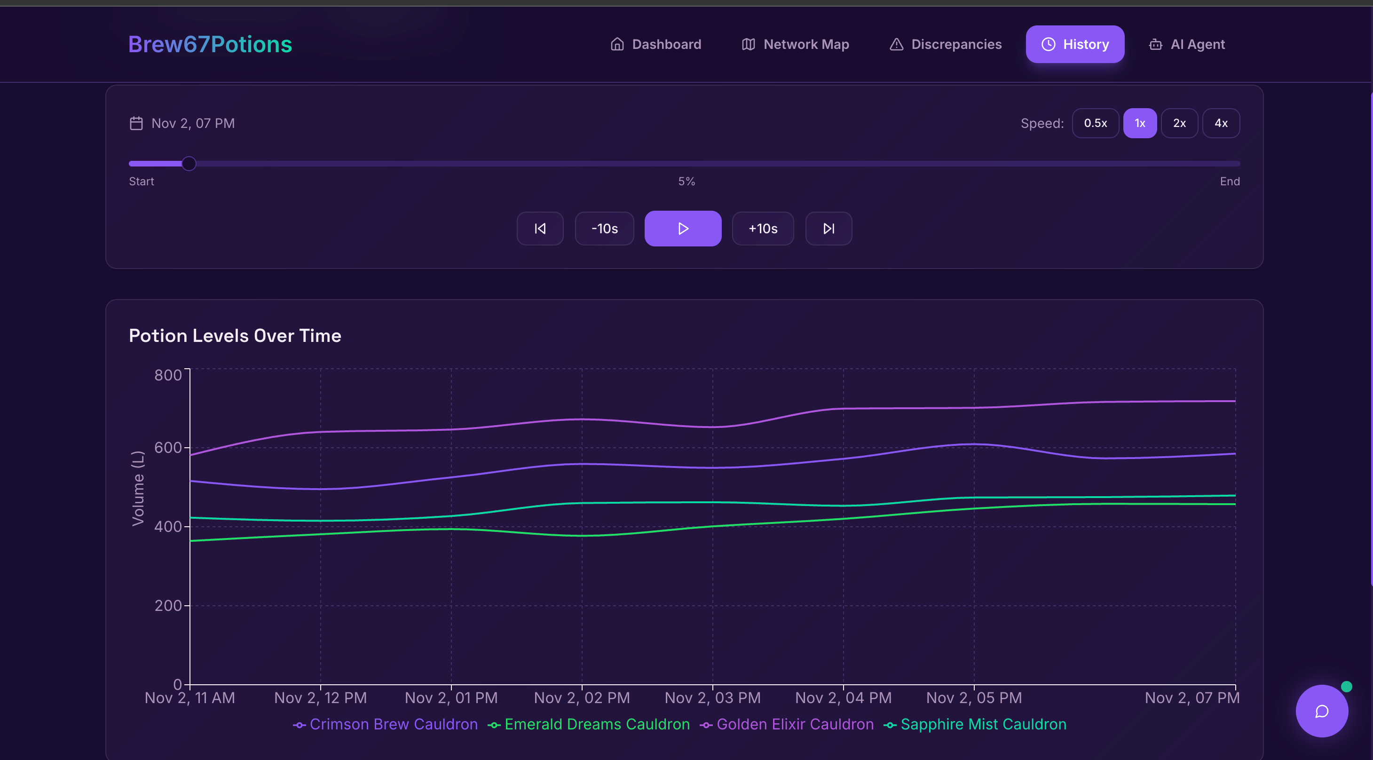
Task: Set playback speed to 0.5x
Action: pyautogui.click(x=1095, y=124)
